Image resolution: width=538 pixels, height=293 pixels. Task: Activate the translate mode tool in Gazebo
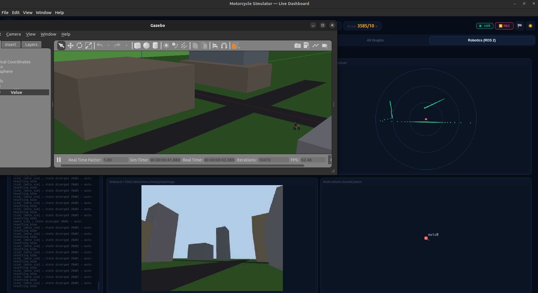(70, 46)
